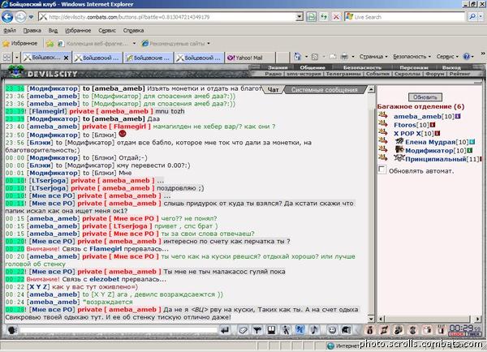The width and height of the screenshot is (487, 352).
Task: Open the smiley emoticons picker
Action: click(332, 330)
